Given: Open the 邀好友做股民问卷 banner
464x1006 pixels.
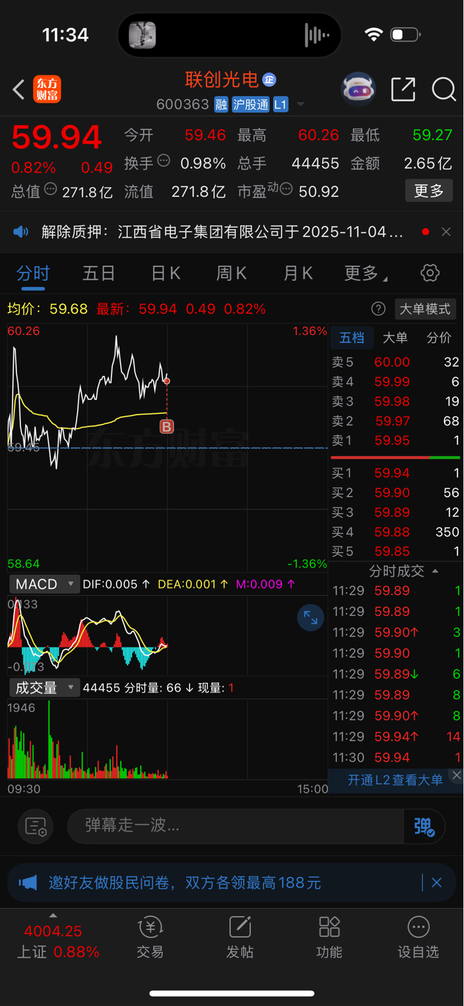Looking at the screenshot, I should tap(185, 883).
